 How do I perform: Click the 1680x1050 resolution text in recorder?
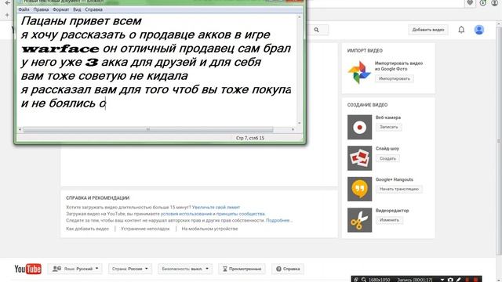pyautogui.click(x=379, y=280)
